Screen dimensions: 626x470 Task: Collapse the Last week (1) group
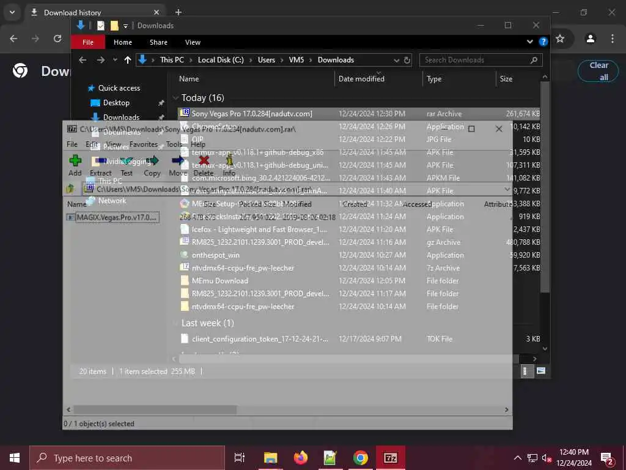[175, 323]
